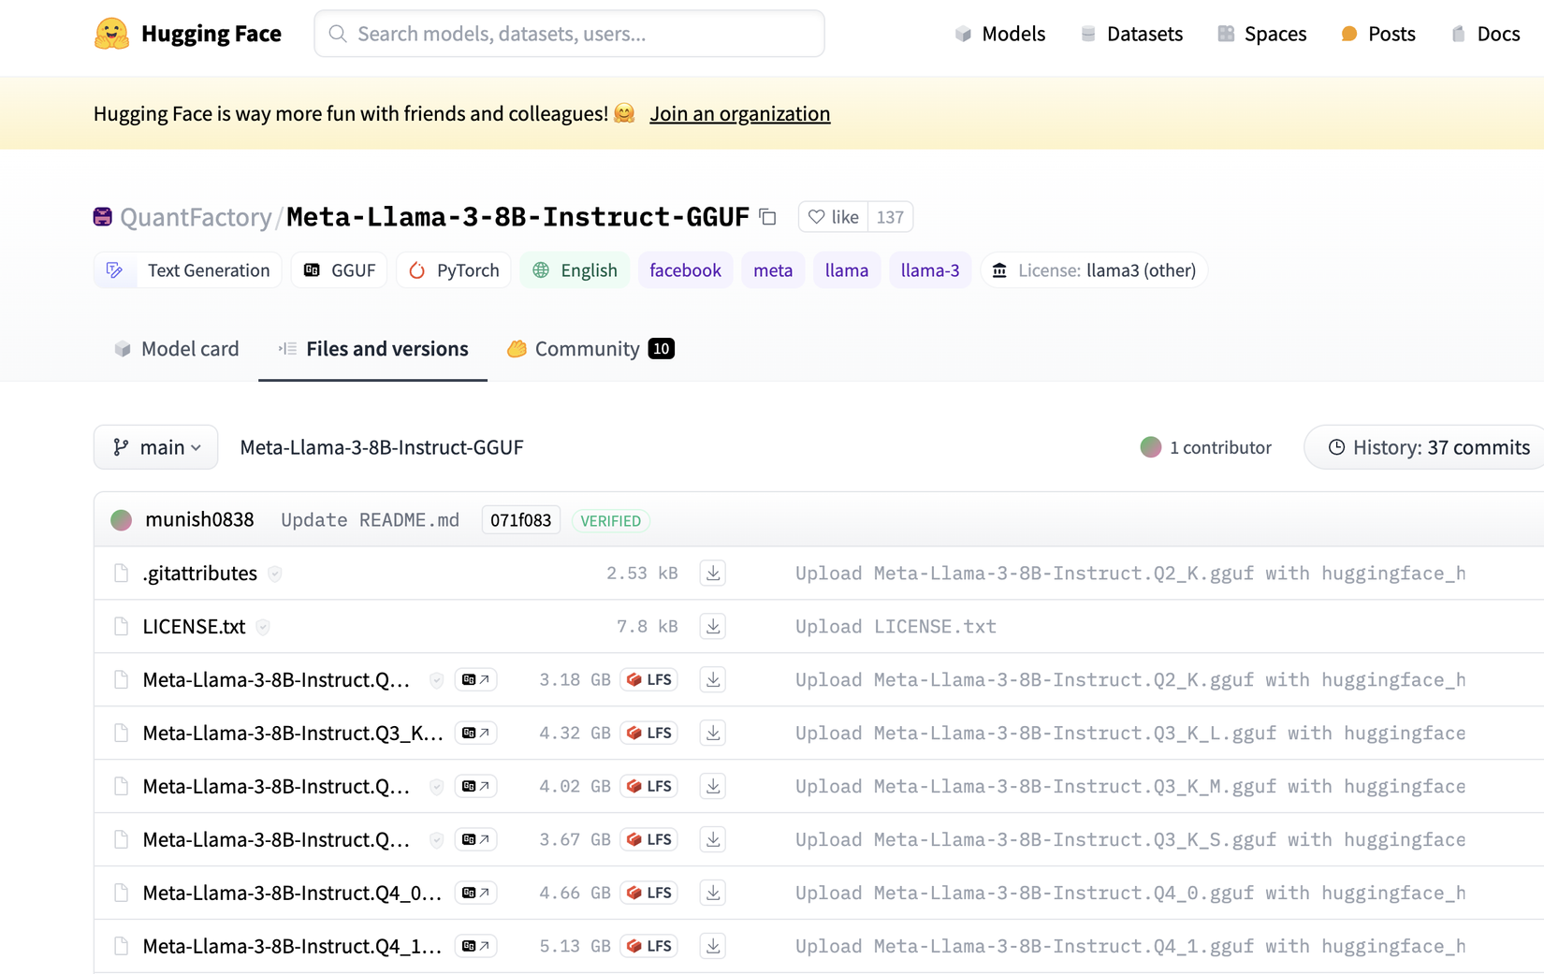Open munish0838's profile link
The width and height of the screenshot is (1544, 974).
click(x=199, y=519)
